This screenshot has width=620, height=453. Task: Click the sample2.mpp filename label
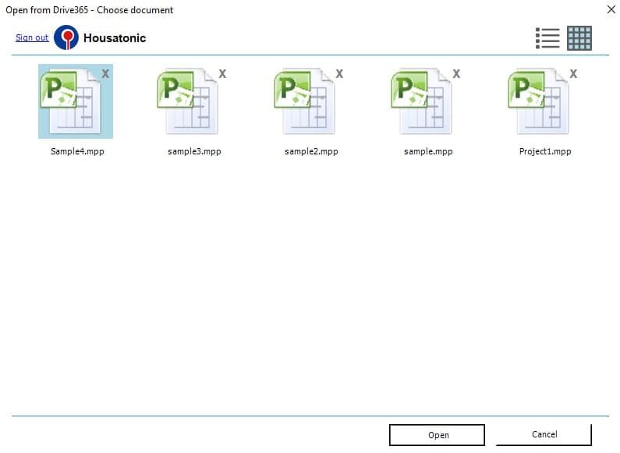point(311,151)
